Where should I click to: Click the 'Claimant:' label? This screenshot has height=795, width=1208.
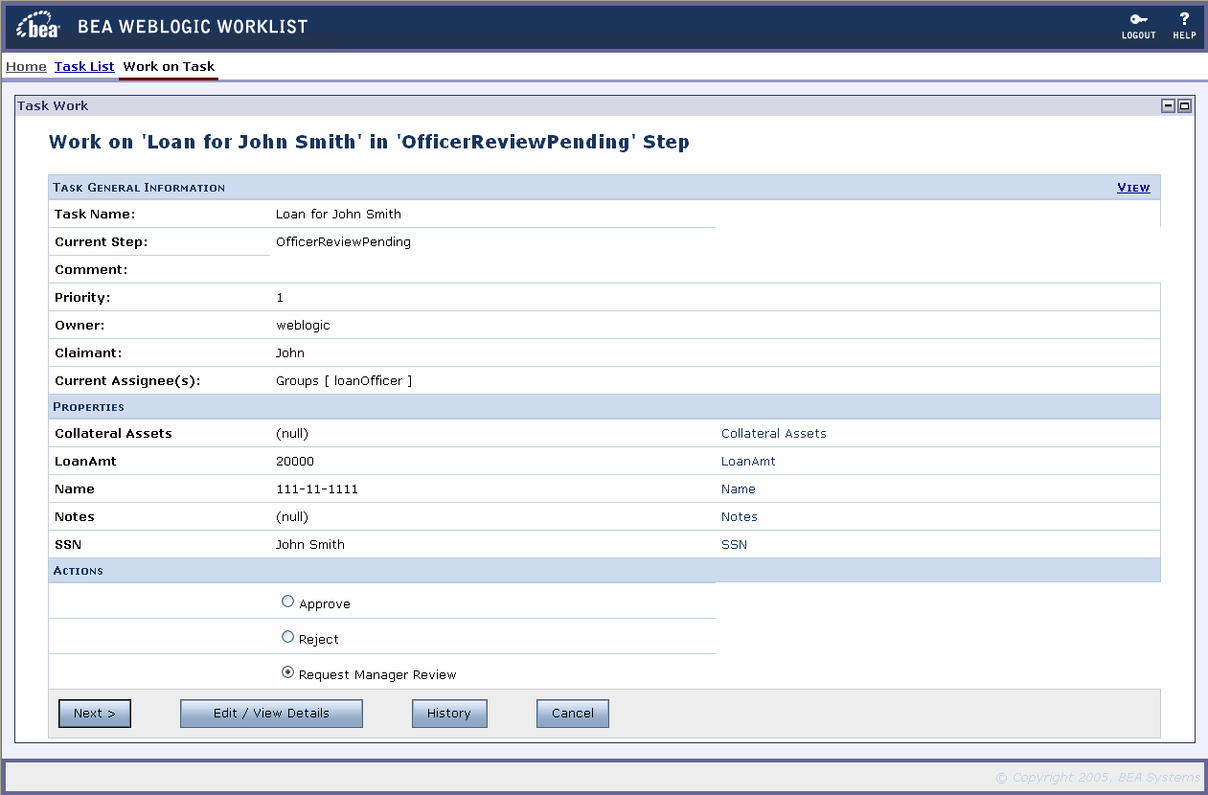coord(88,352)
